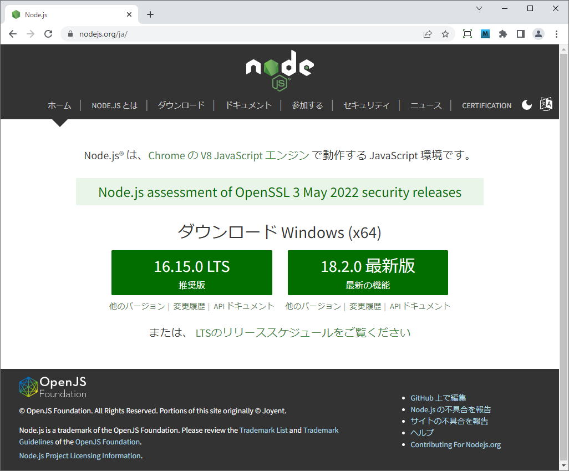The image size is (569, 471).
Task: Open the Extensions puzzle piece menu
Action: [502, 34]
